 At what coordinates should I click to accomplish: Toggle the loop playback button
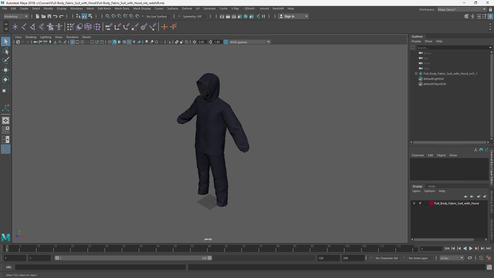coord(470,258)
